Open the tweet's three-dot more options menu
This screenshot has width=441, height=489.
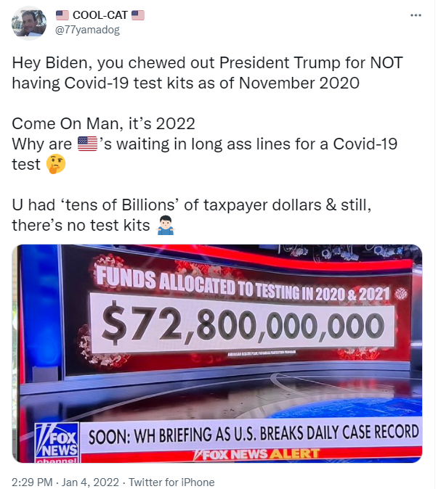coord(416,15)
